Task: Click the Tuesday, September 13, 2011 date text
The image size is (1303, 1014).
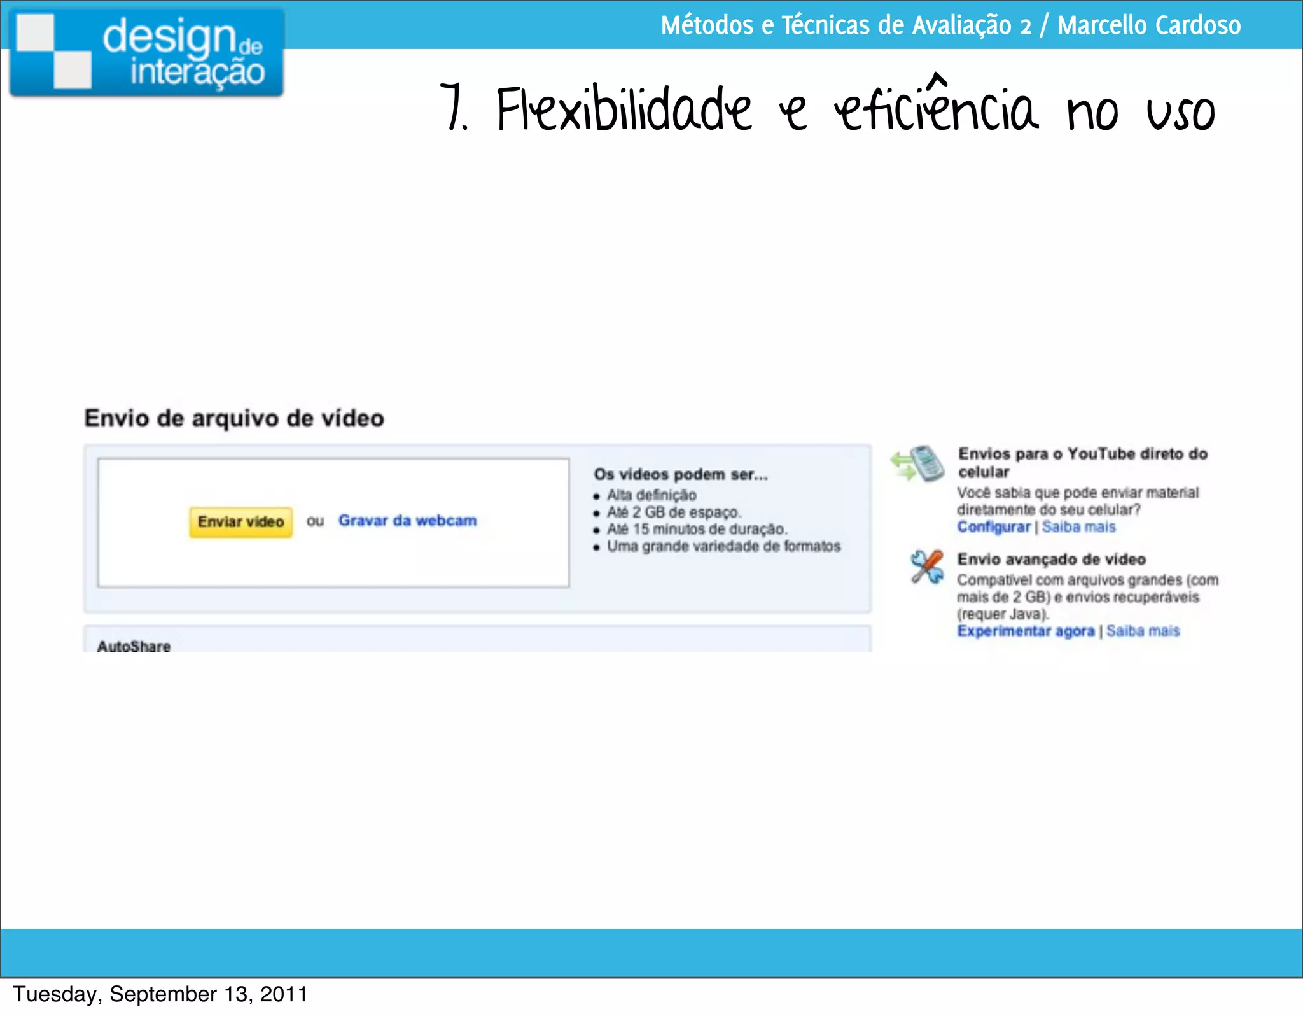Action: (160, 994)
